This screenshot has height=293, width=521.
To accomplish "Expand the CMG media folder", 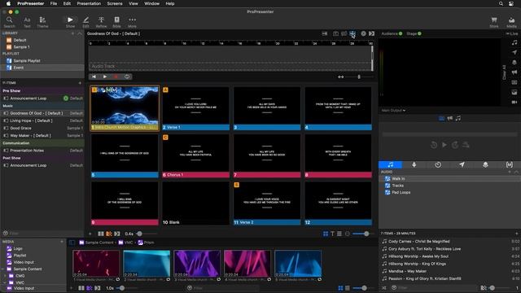I will [5, 276].
